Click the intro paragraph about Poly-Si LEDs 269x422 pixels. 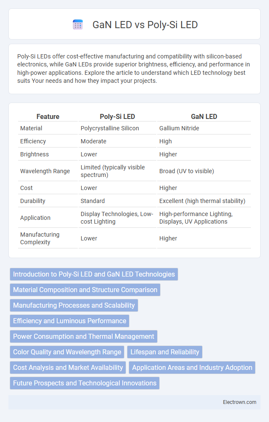134,69
